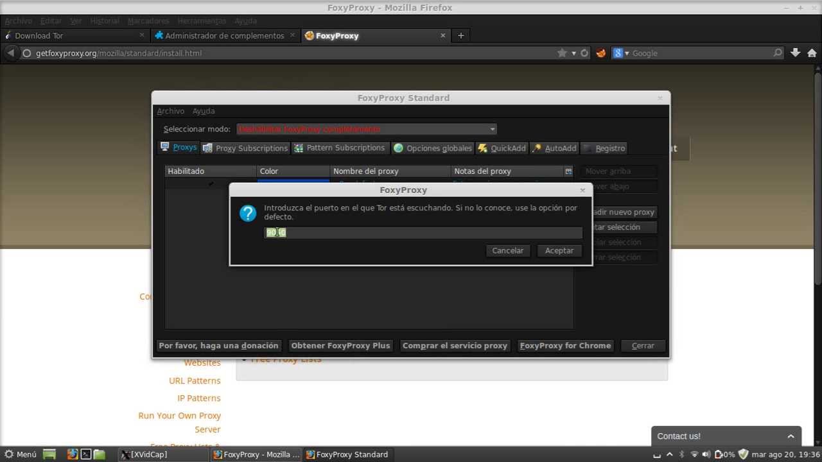This screenshot has width=822, height=462.
Task: Open the Opciones globales tab
Action: click(x=432, y=148)
